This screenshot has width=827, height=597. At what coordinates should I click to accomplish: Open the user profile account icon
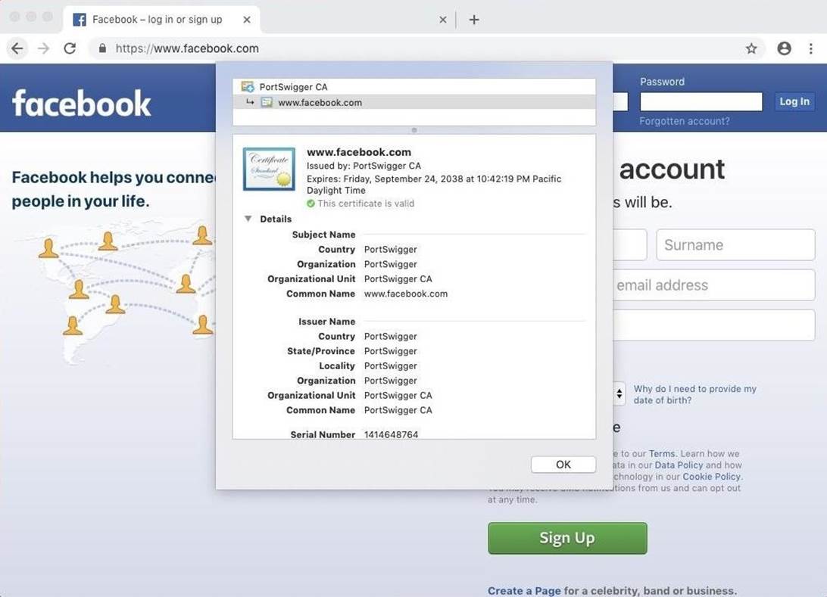[x=784, y=48]
